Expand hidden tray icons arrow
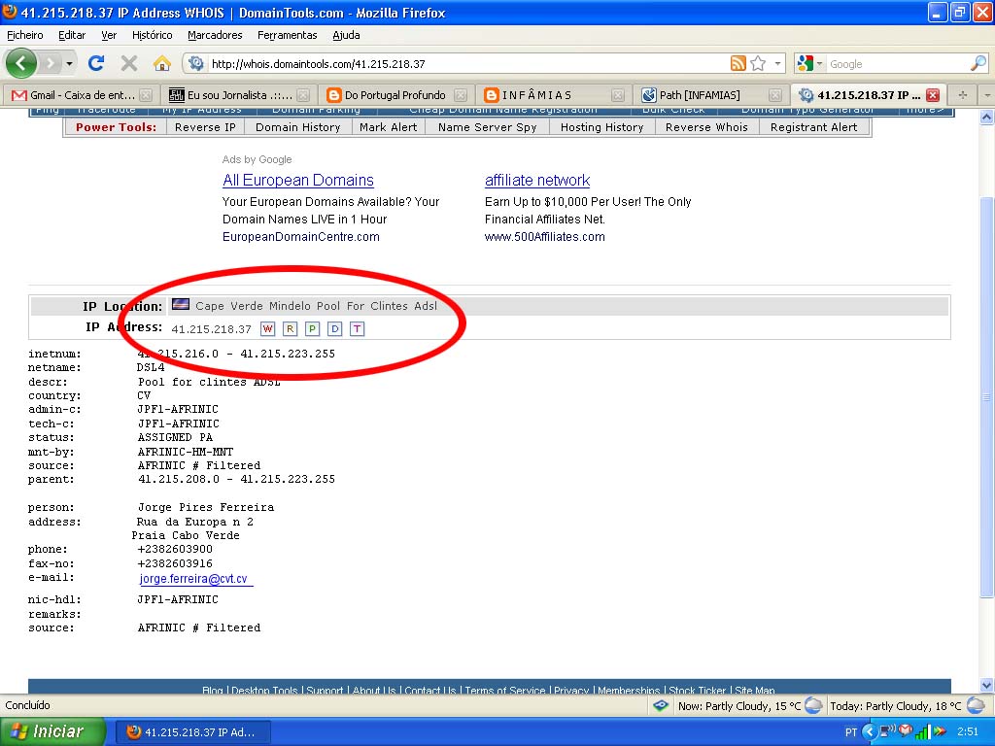 (x=870, y=732)
